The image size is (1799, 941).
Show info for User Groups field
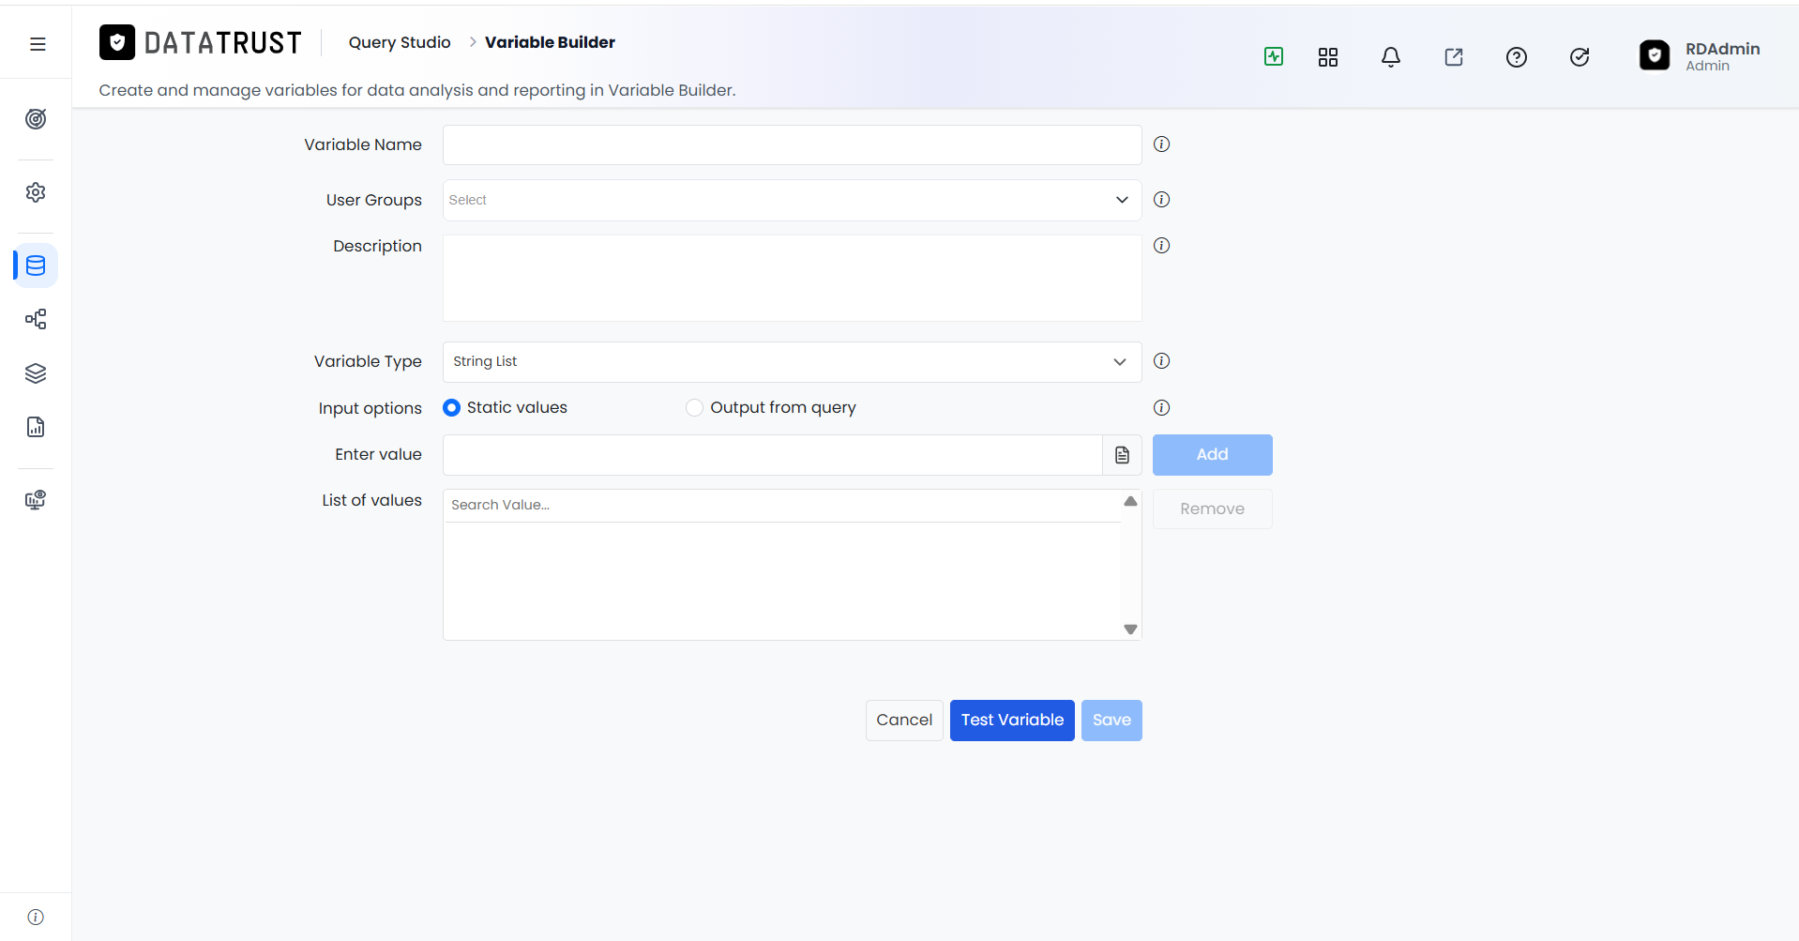pos(1161,200)
